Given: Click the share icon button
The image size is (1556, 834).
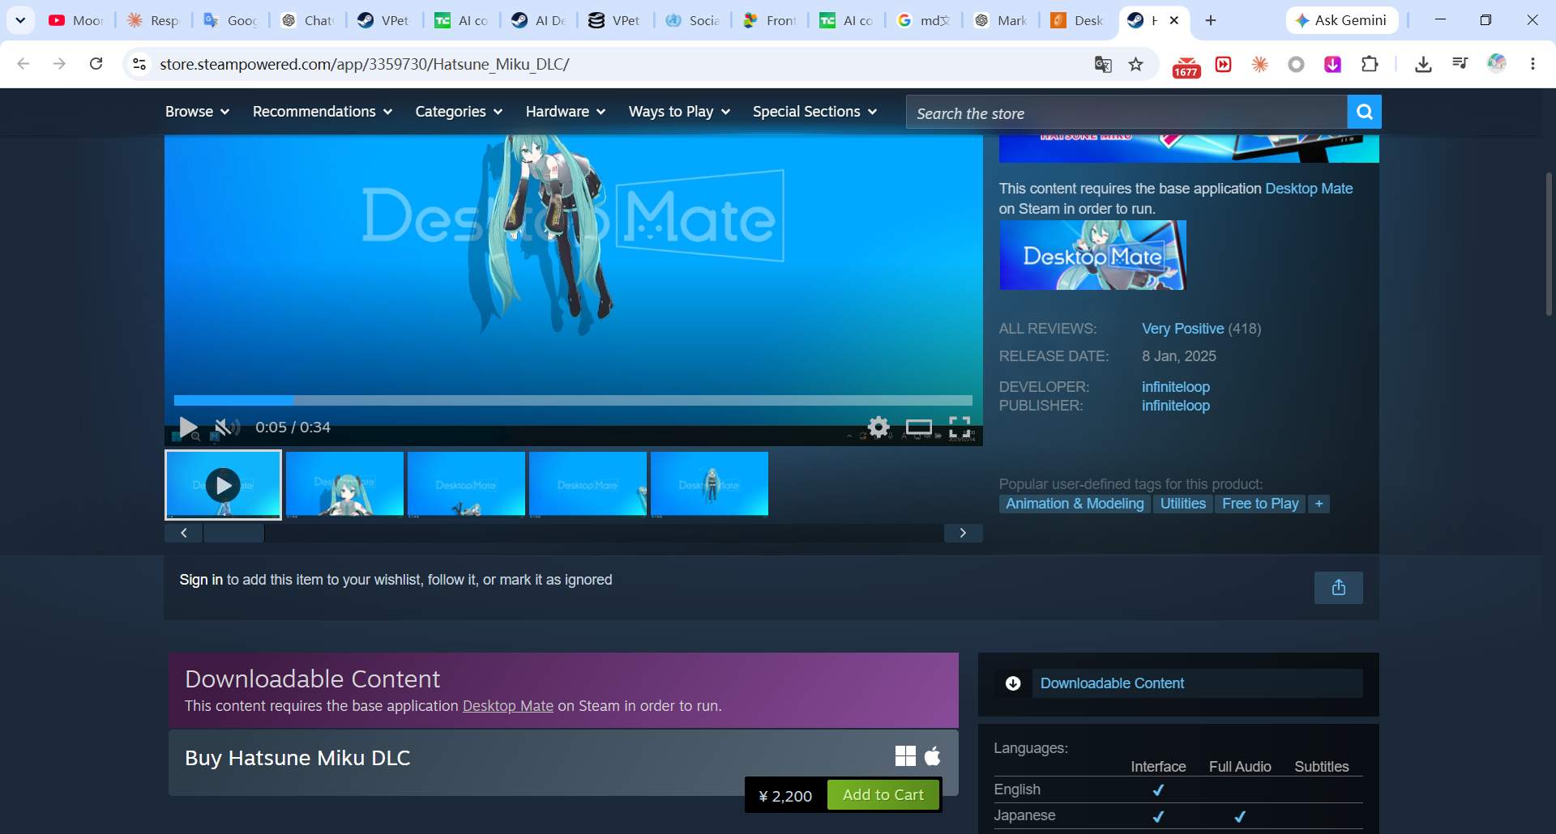Looking at the screenshot, I should (x=1339, y=588).
